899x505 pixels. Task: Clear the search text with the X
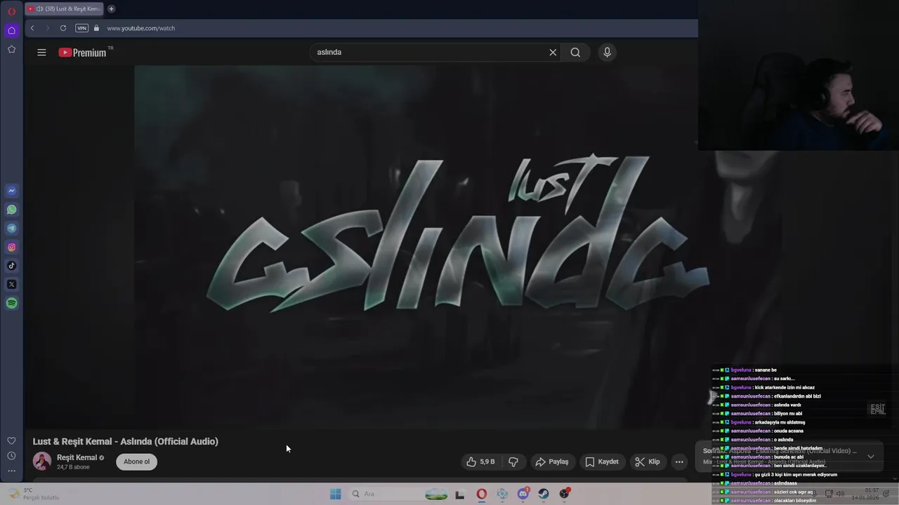click(553, 53)
